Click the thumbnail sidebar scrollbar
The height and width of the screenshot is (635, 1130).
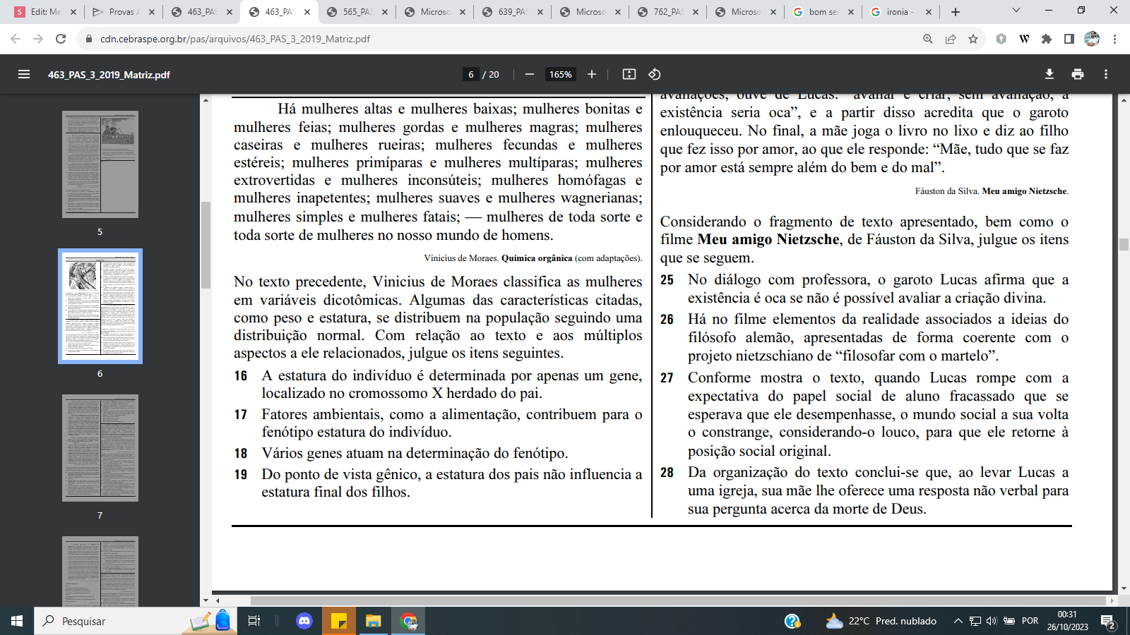pos(206,245)
